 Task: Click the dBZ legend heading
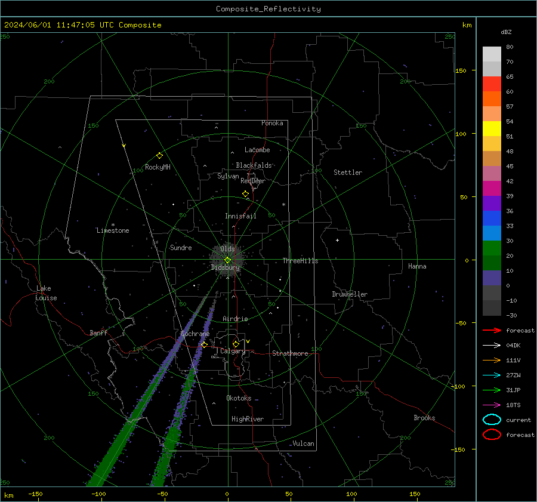point(506,32)
